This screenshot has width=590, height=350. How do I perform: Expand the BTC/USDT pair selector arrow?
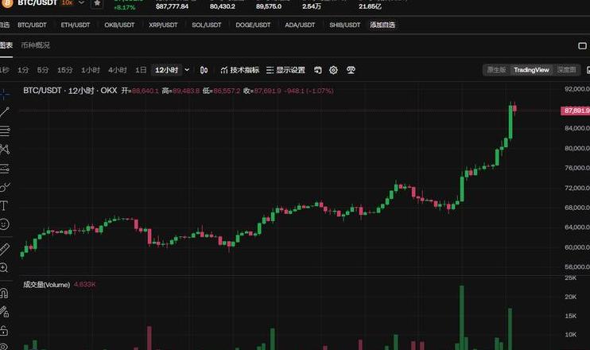81,3
